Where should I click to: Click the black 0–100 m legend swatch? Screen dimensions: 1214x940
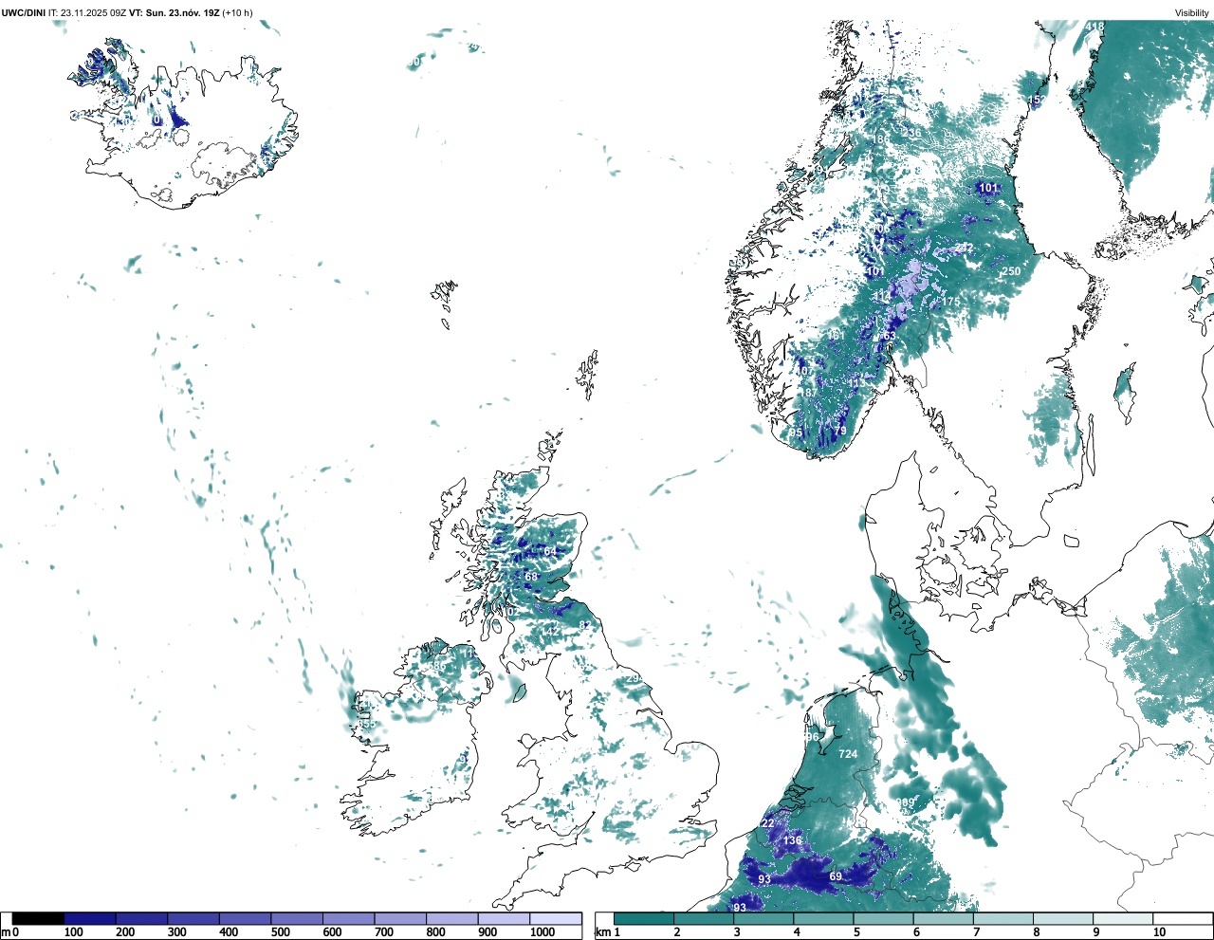coord(39,919)
